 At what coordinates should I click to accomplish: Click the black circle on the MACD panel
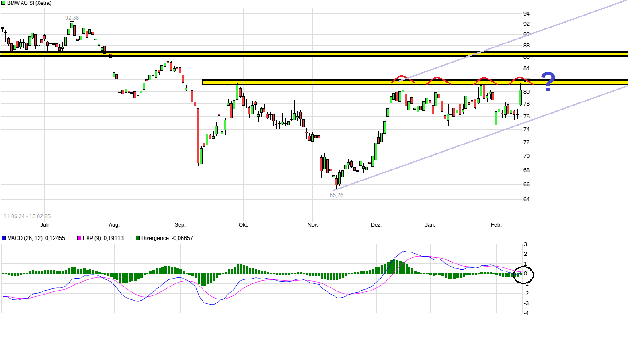[x=523, y=275]
